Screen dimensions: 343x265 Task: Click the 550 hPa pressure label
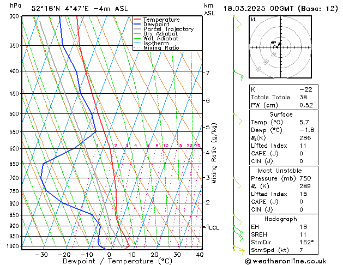tap(15, 132)
